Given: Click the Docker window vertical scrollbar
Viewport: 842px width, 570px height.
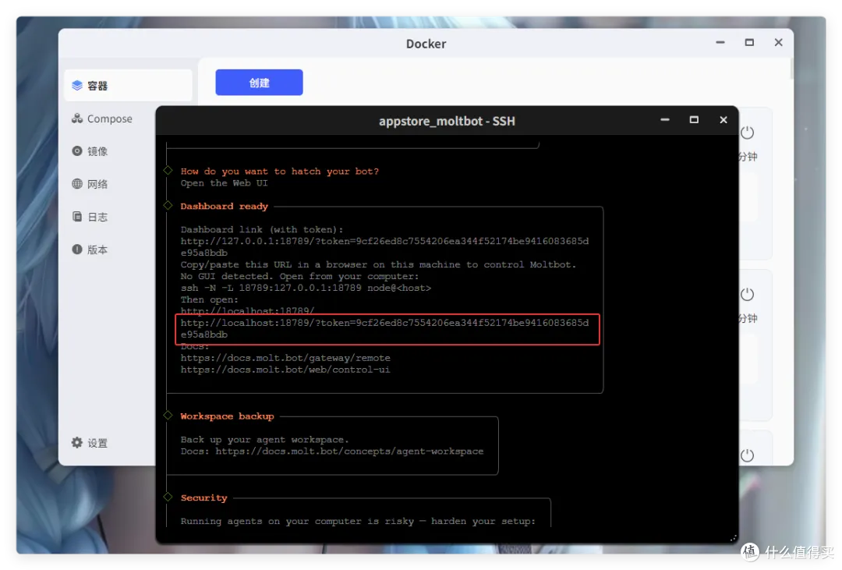Looking at the screenshot, I should pyautogui.click(x=791, y=68).
